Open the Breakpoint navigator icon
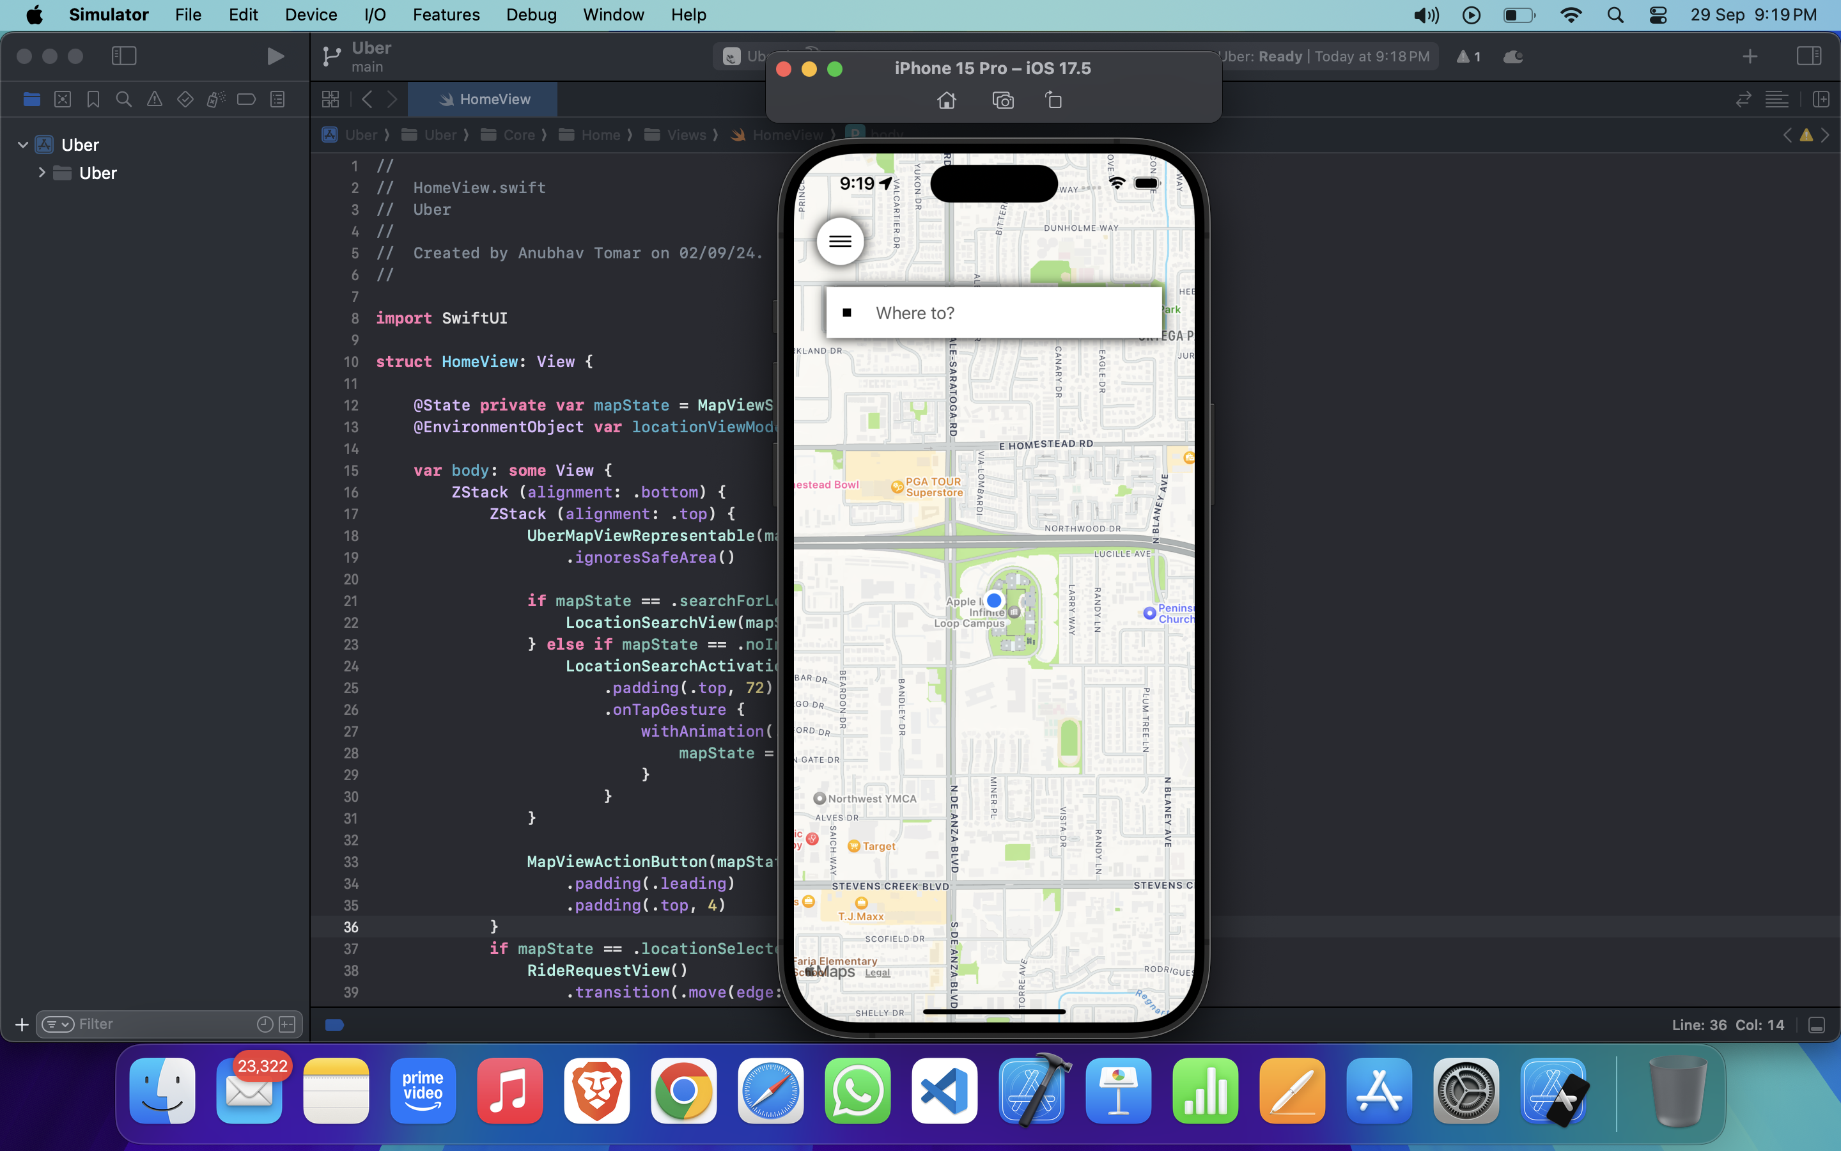Screen dimensions: 1841x1151 [x=245, y=100]
